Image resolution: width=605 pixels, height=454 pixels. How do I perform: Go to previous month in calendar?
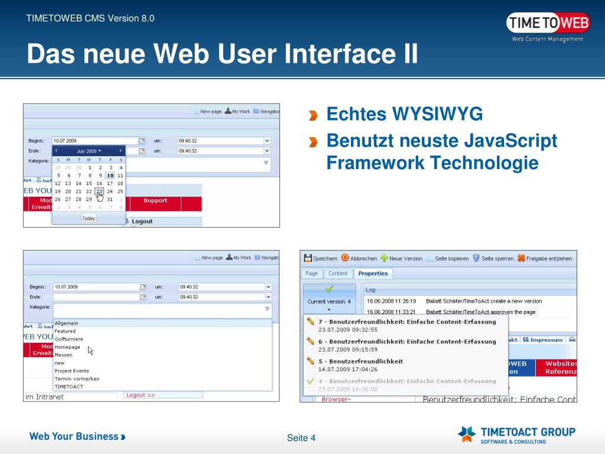point(56,151)
